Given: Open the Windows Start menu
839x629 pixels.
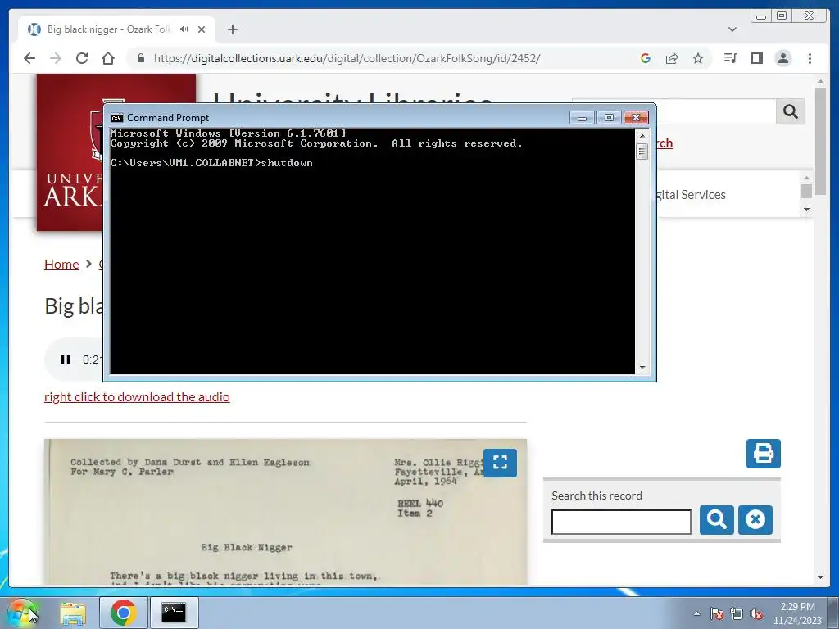Looking at the screenshot, I should tap(22, 613).
